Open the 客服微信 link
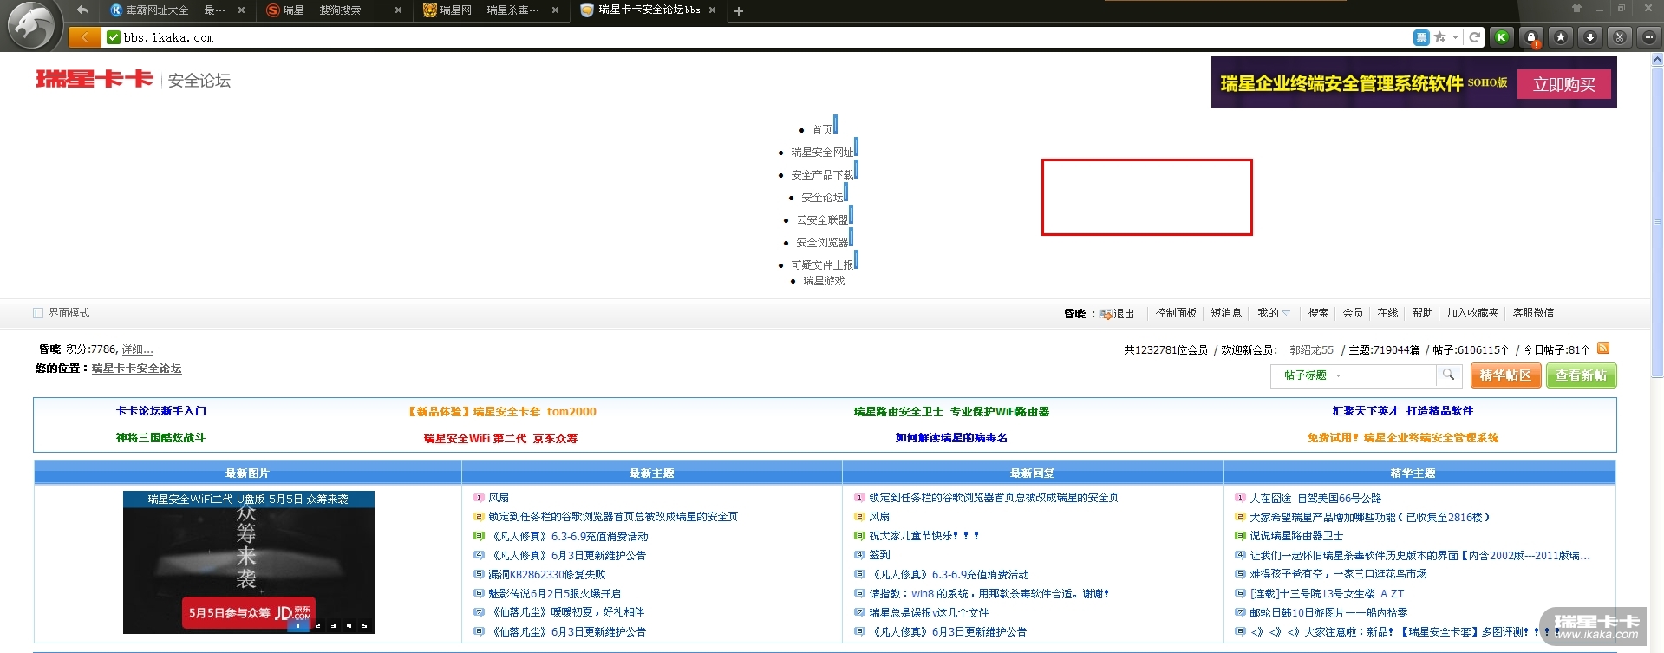This screenshot has height=653, width=1664. click(x=1533, y=313)
